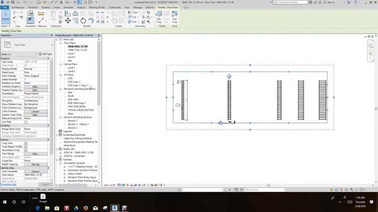378x212 pixels.
Task: Click the Edit Type button
Action: click(45, 54)
